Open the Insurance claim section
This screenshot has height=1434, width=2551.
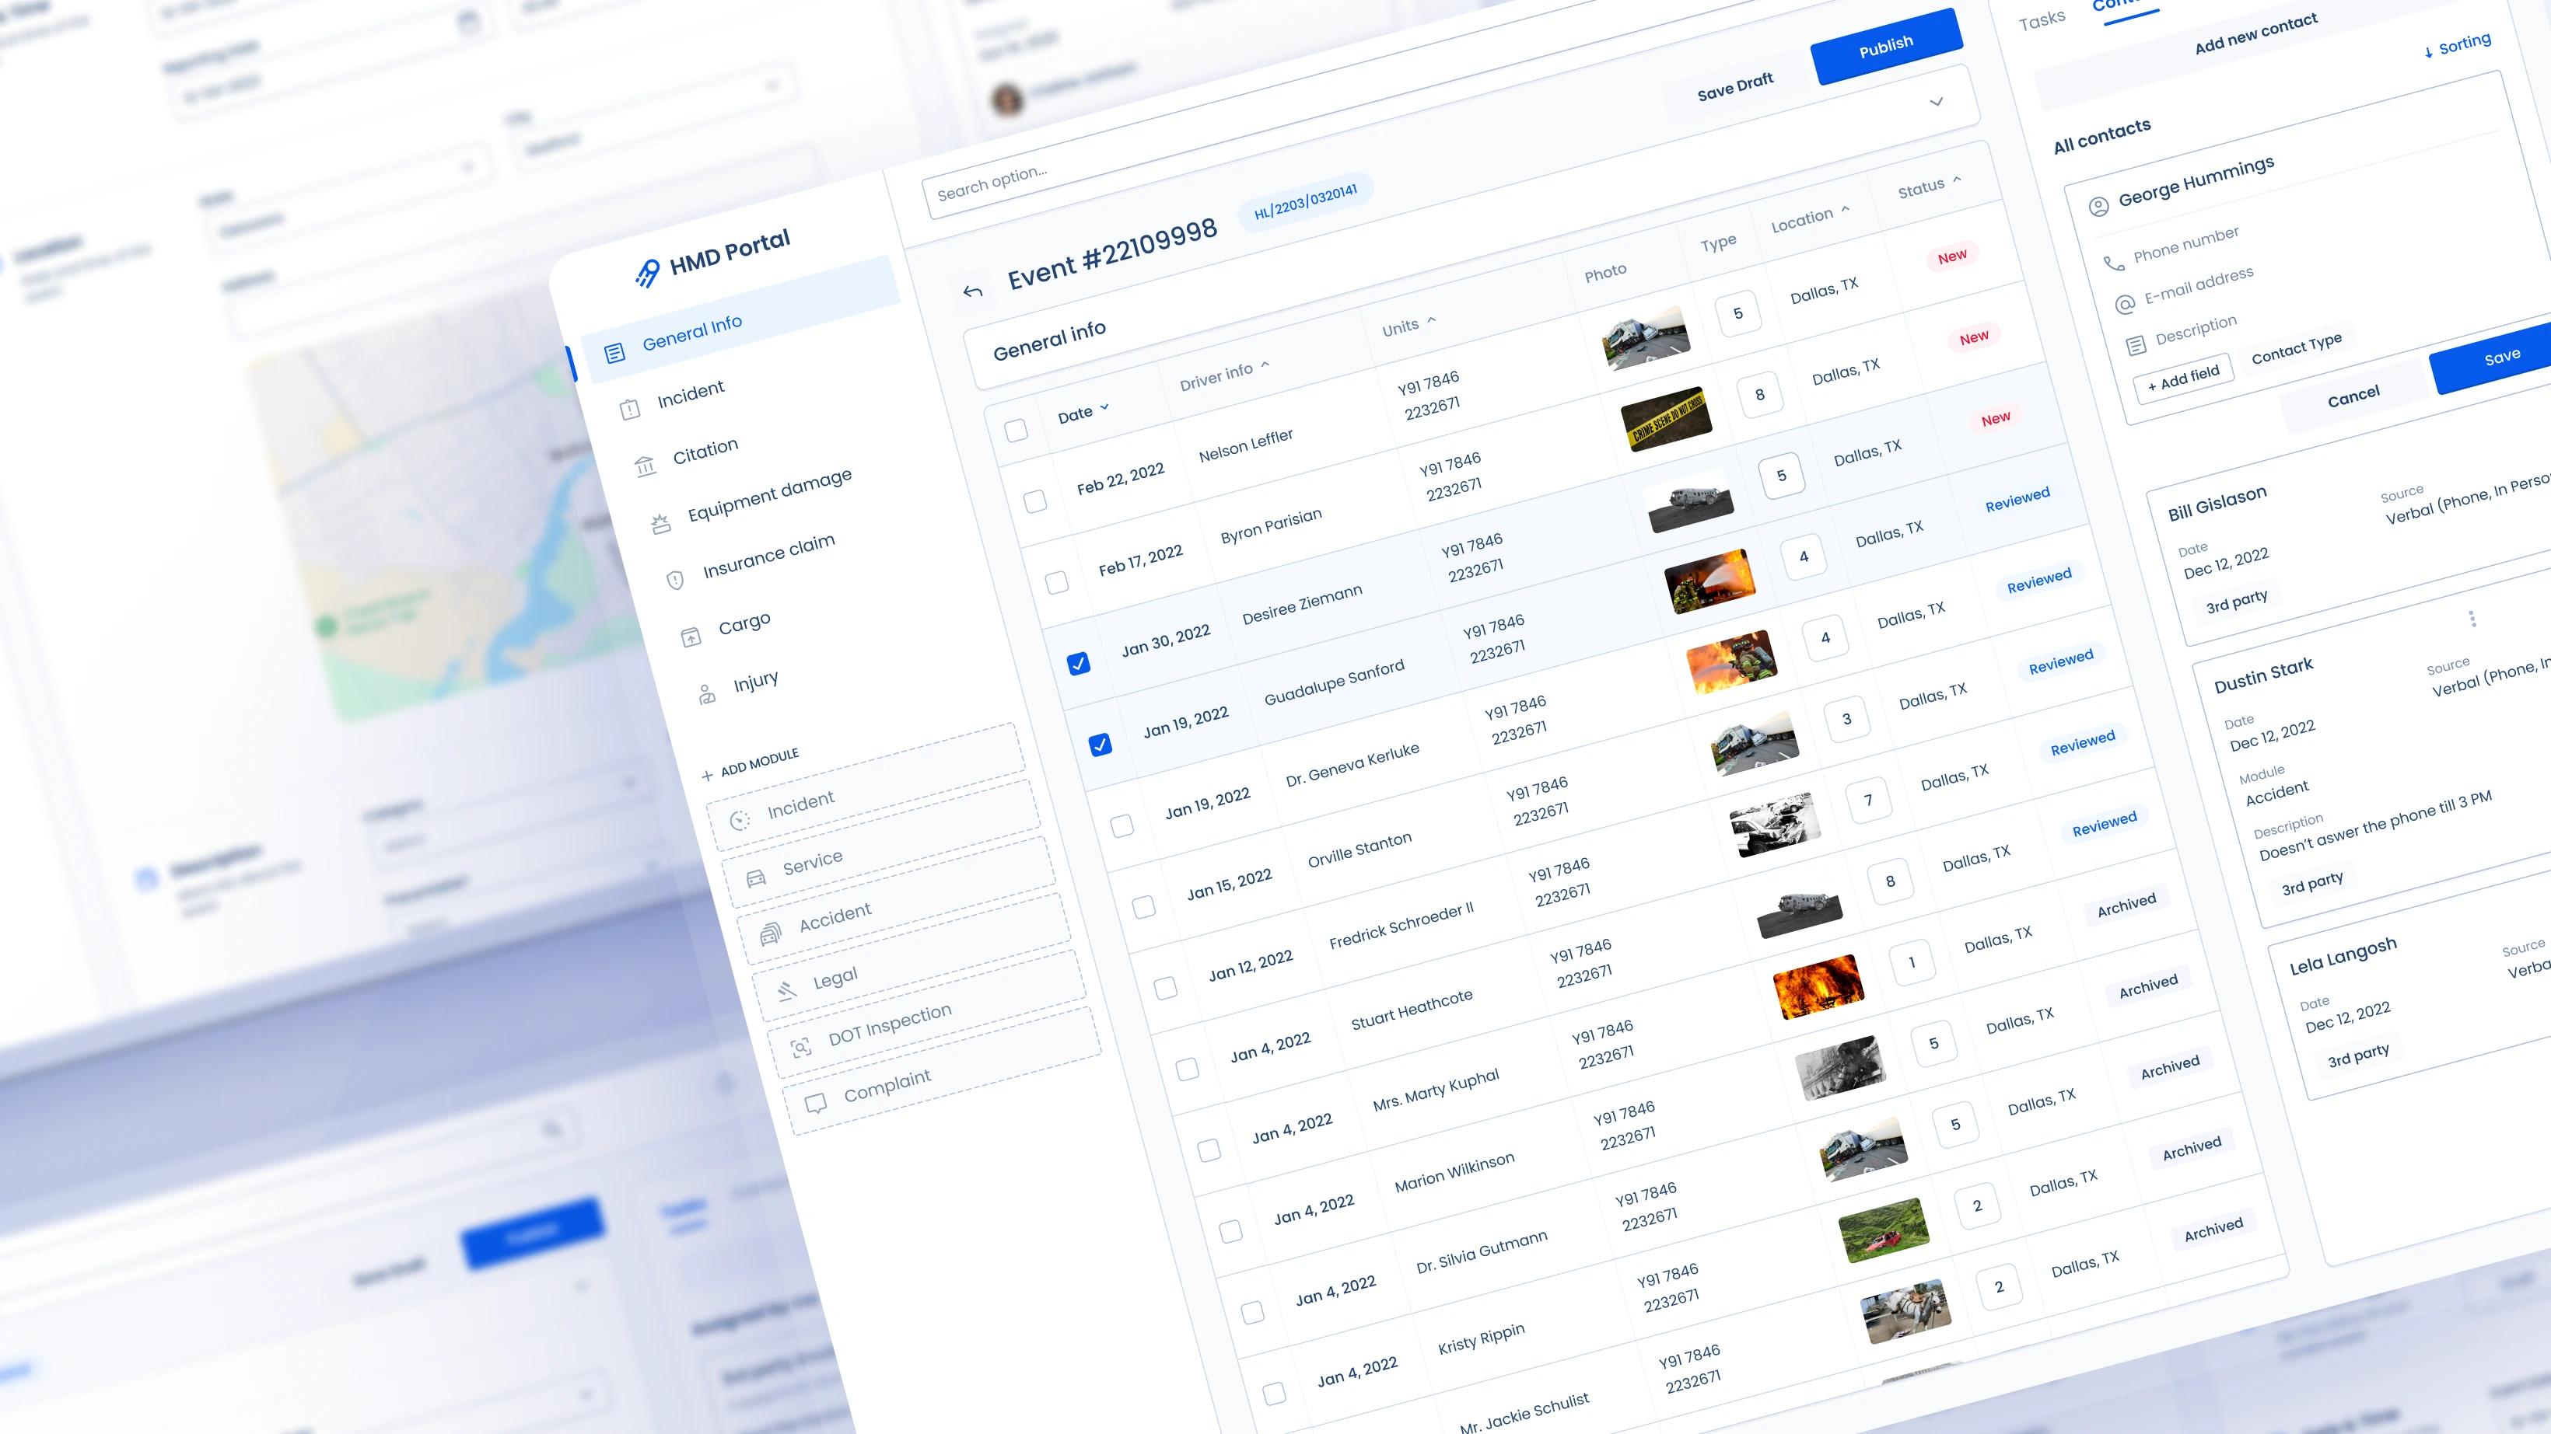point(768,557)
